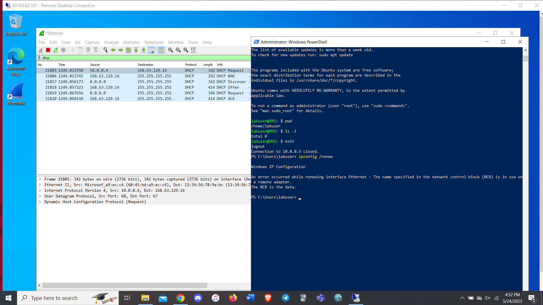543x305 pixels.
Task: Expand the Ethernet II packet details
Action: point(40,185)
